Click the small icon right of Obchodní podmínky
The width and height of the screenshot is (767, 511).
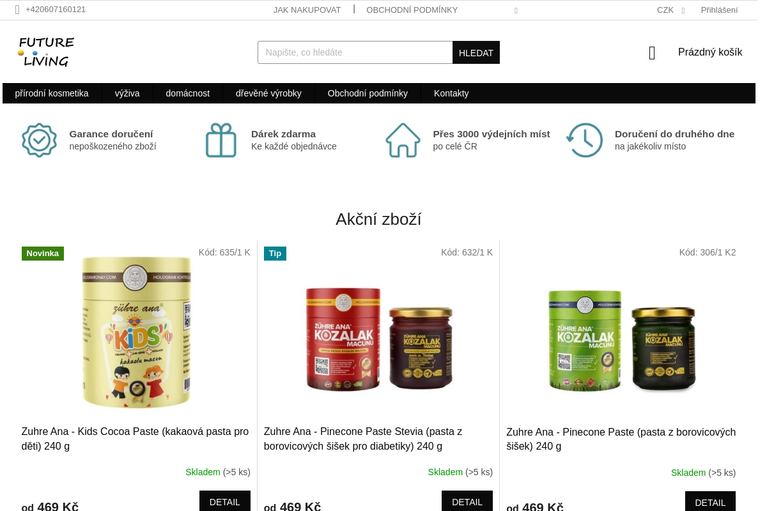click(516, 10)
